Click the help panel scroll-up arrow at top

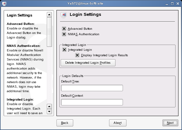(49, 15)
